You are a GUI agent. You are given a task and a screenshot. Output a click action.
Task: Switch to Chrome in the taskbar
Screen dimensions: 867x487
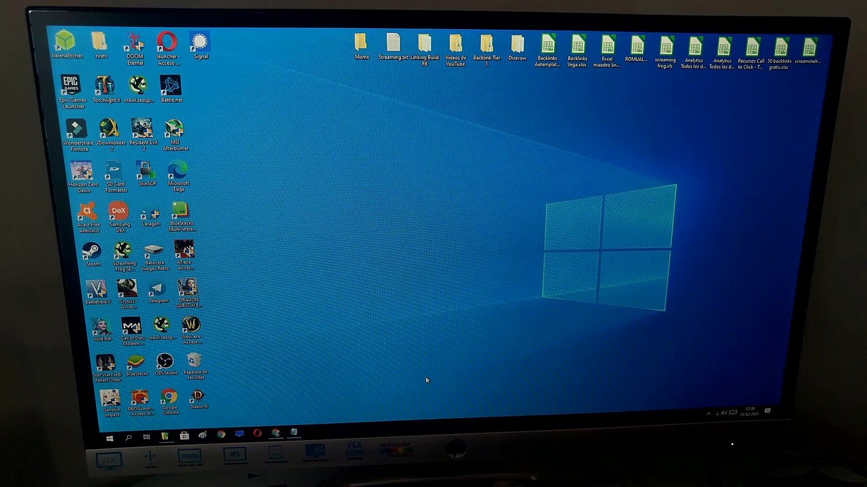221,434
